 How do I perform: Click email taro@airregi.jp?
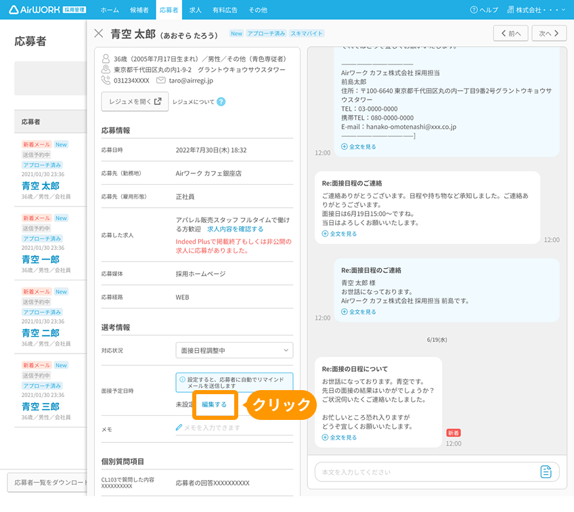tap(191, 80)
